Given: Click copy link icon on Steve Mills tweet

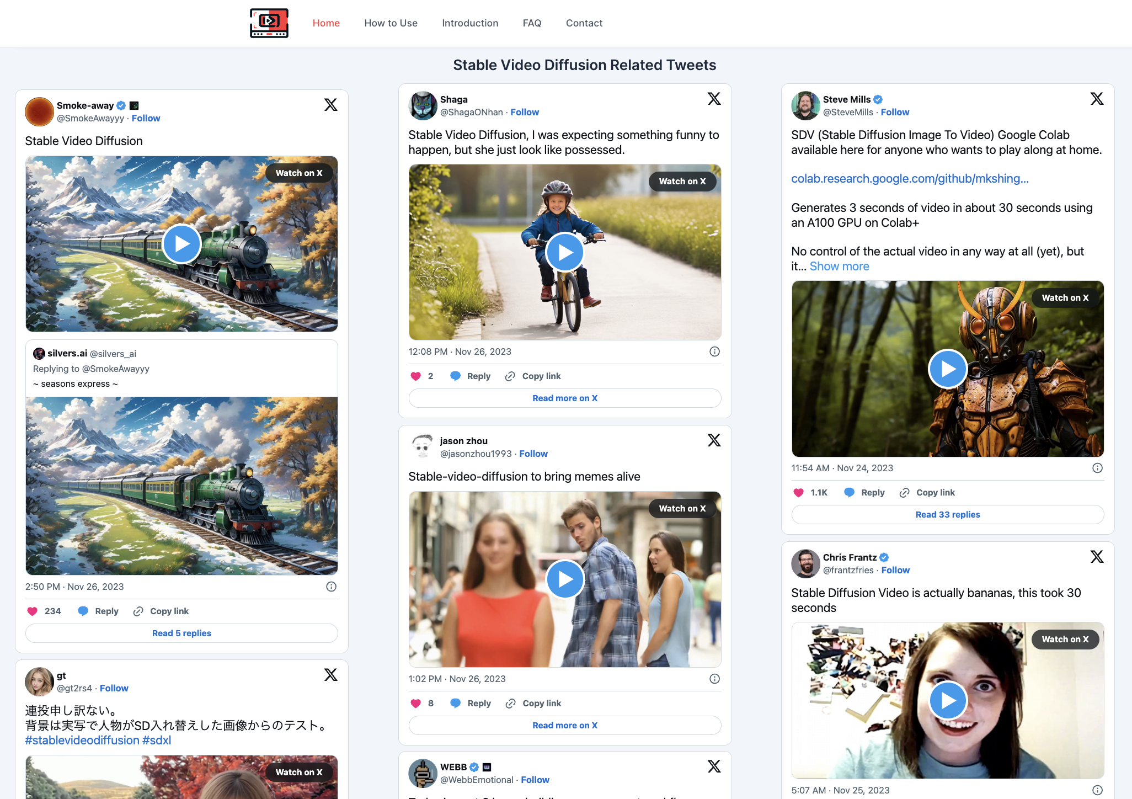Looking at the screenshot, I should (x=904, y=493).
